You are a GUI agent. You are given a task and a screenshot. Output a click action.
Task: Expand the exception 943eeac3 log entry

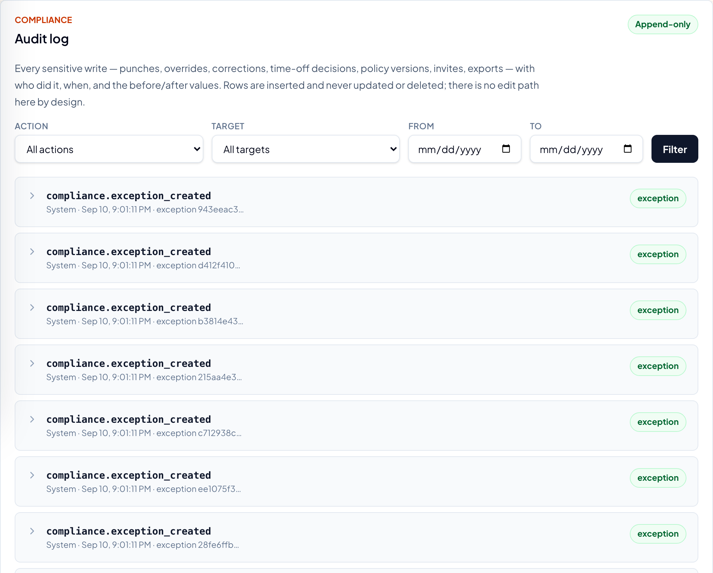click(32, 196)
